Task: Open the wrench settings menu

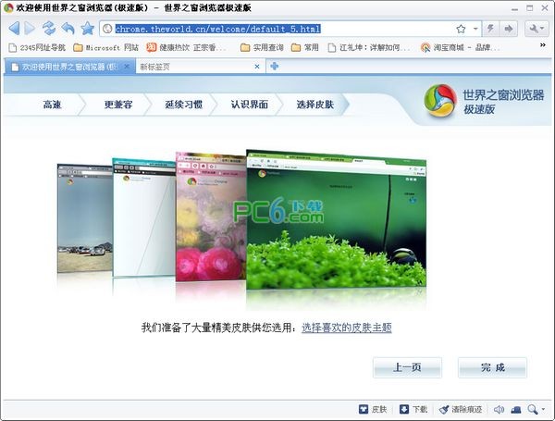Action: point(536,29)
